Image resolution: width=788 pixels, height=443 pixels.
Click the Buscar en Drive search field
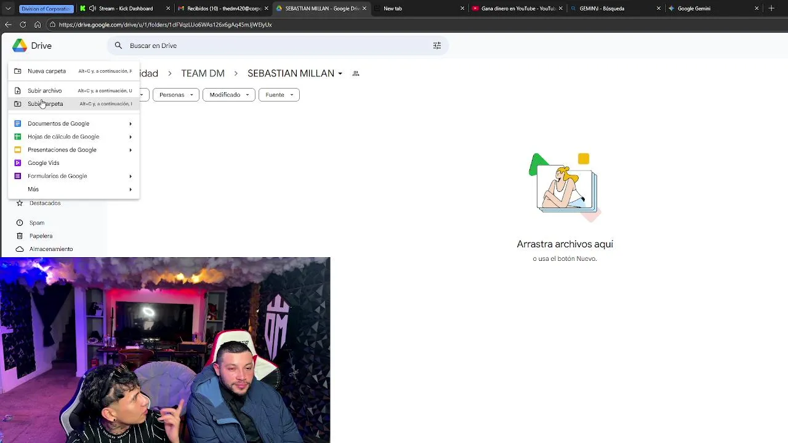tap(278, 46)
